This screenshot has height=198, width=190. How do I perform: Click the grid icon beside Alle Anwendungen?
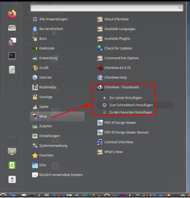click(35, 19)
